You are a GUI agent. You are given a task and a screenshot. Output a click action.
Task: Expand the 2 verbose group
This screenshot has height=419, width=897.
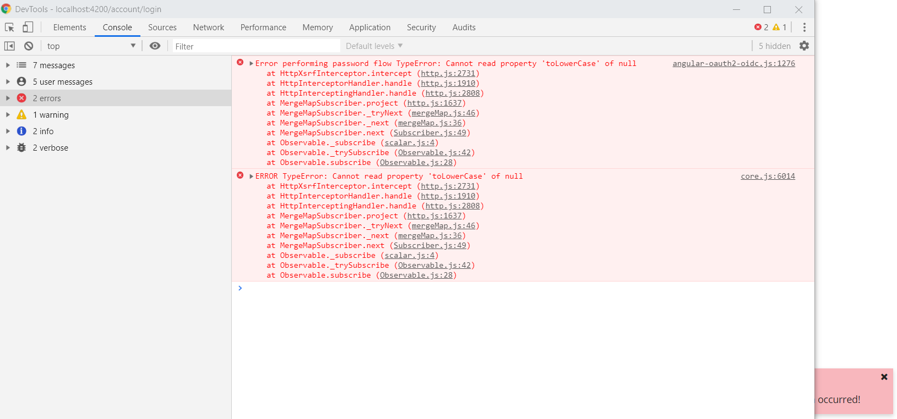[8, 147]
